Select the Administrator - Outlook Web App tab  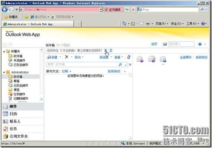click(x=38, y=24)
